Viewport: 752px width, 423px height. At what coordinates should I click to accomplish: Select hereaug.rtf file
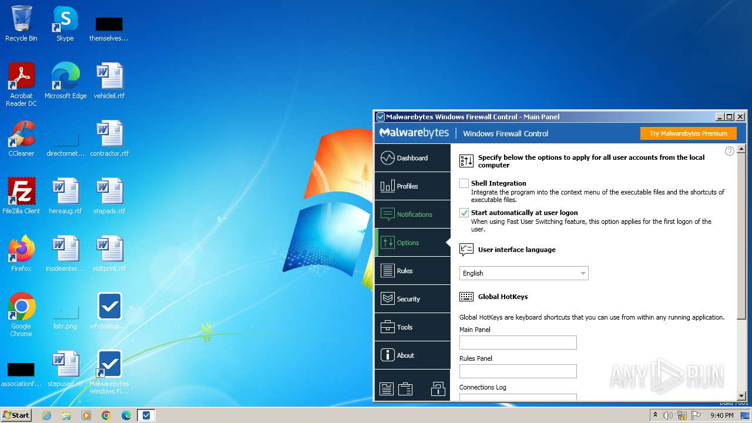(x=65, y=196)
